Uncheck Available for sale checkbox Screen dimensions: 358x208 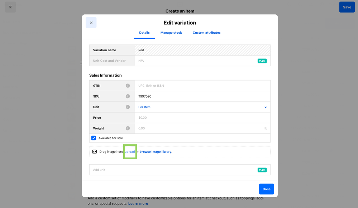(94, 138)
